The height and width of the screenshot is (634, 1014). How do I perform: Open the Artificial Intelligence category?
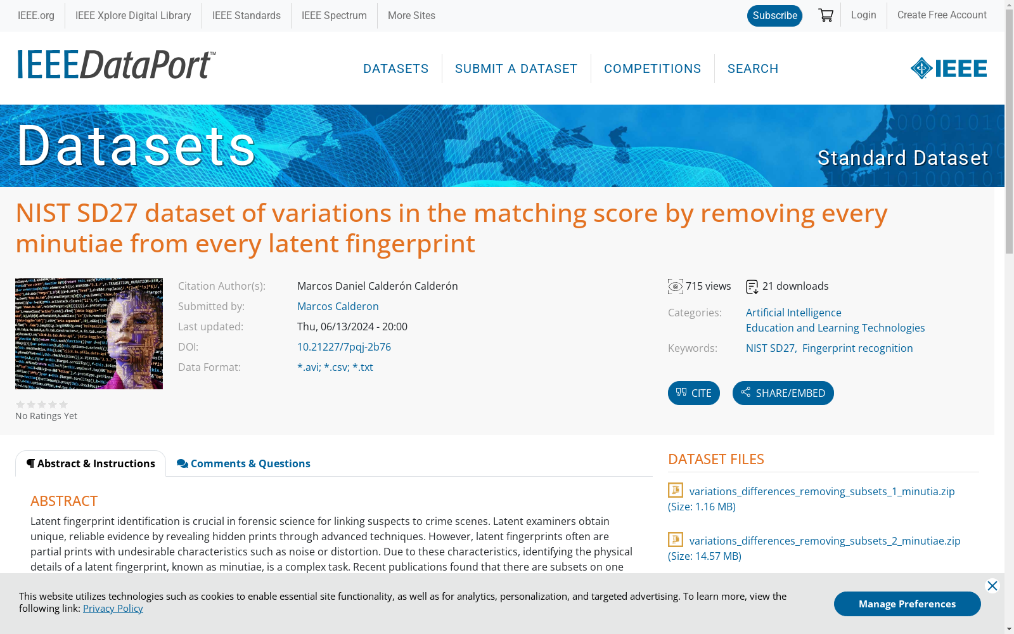pyautogui.click(x=793, y=313)
